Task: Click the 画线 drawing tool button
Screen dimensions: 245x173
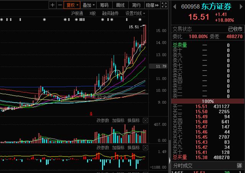Action: coord(120,5)
